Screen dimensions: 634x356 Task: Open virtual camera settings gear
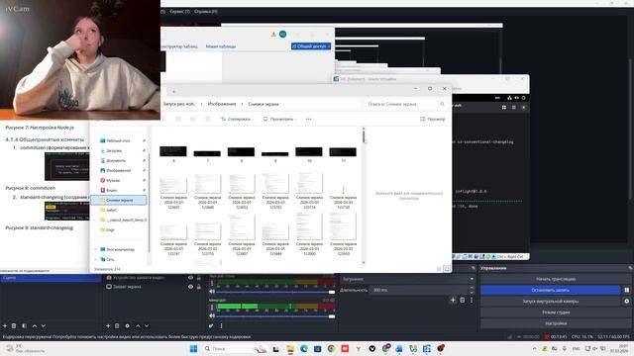coord(627,301)
